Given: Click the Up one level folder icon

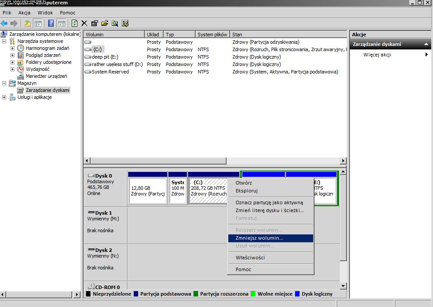Looking at the screenshot, I should tap(28, 24).
